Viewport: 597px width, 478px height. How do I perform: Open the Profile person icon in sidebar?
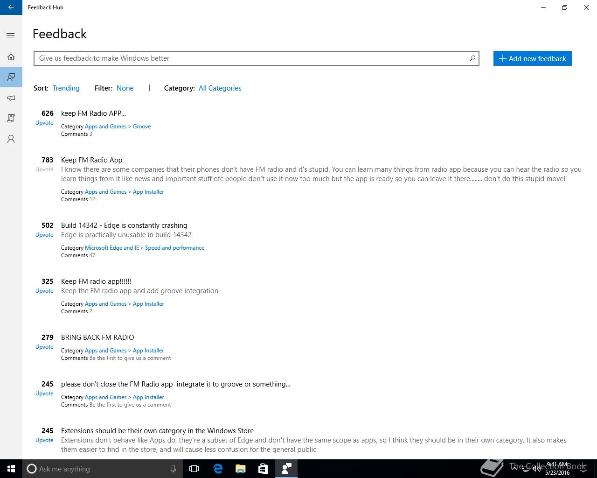(x=11, y=139)
